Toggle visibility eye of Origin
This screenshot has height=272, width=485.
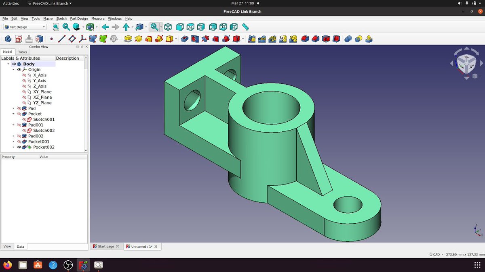pyautogui.click(x=19, y=70)
